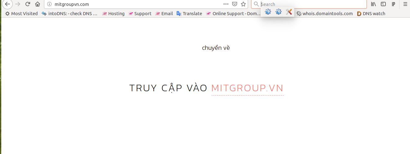Click the 'chuyển về' text
Viewport: 410px width, 154px height.
tap(216, 48)
